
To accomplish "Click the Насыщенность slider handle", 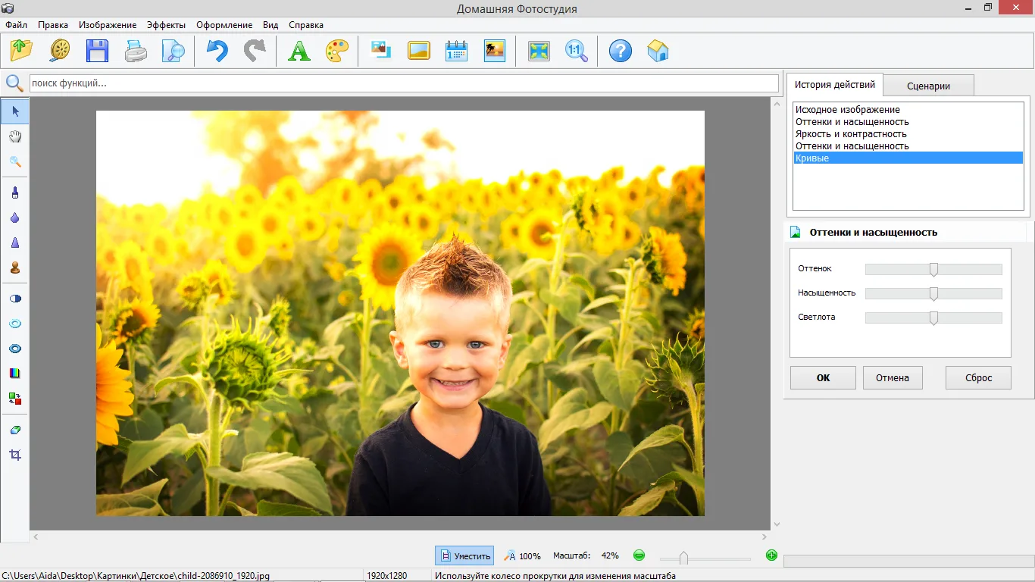I will pos(933,293).
